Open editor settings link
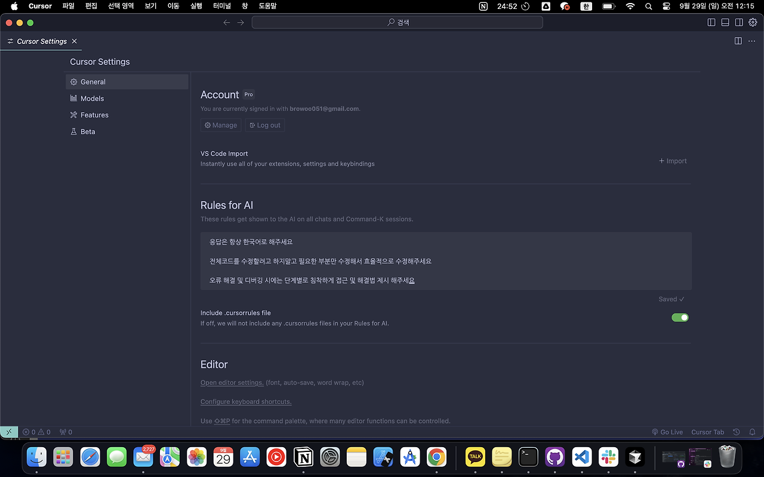Image resolution: width=764 pixels, height=477 pixels. click(x=232, y=383)
